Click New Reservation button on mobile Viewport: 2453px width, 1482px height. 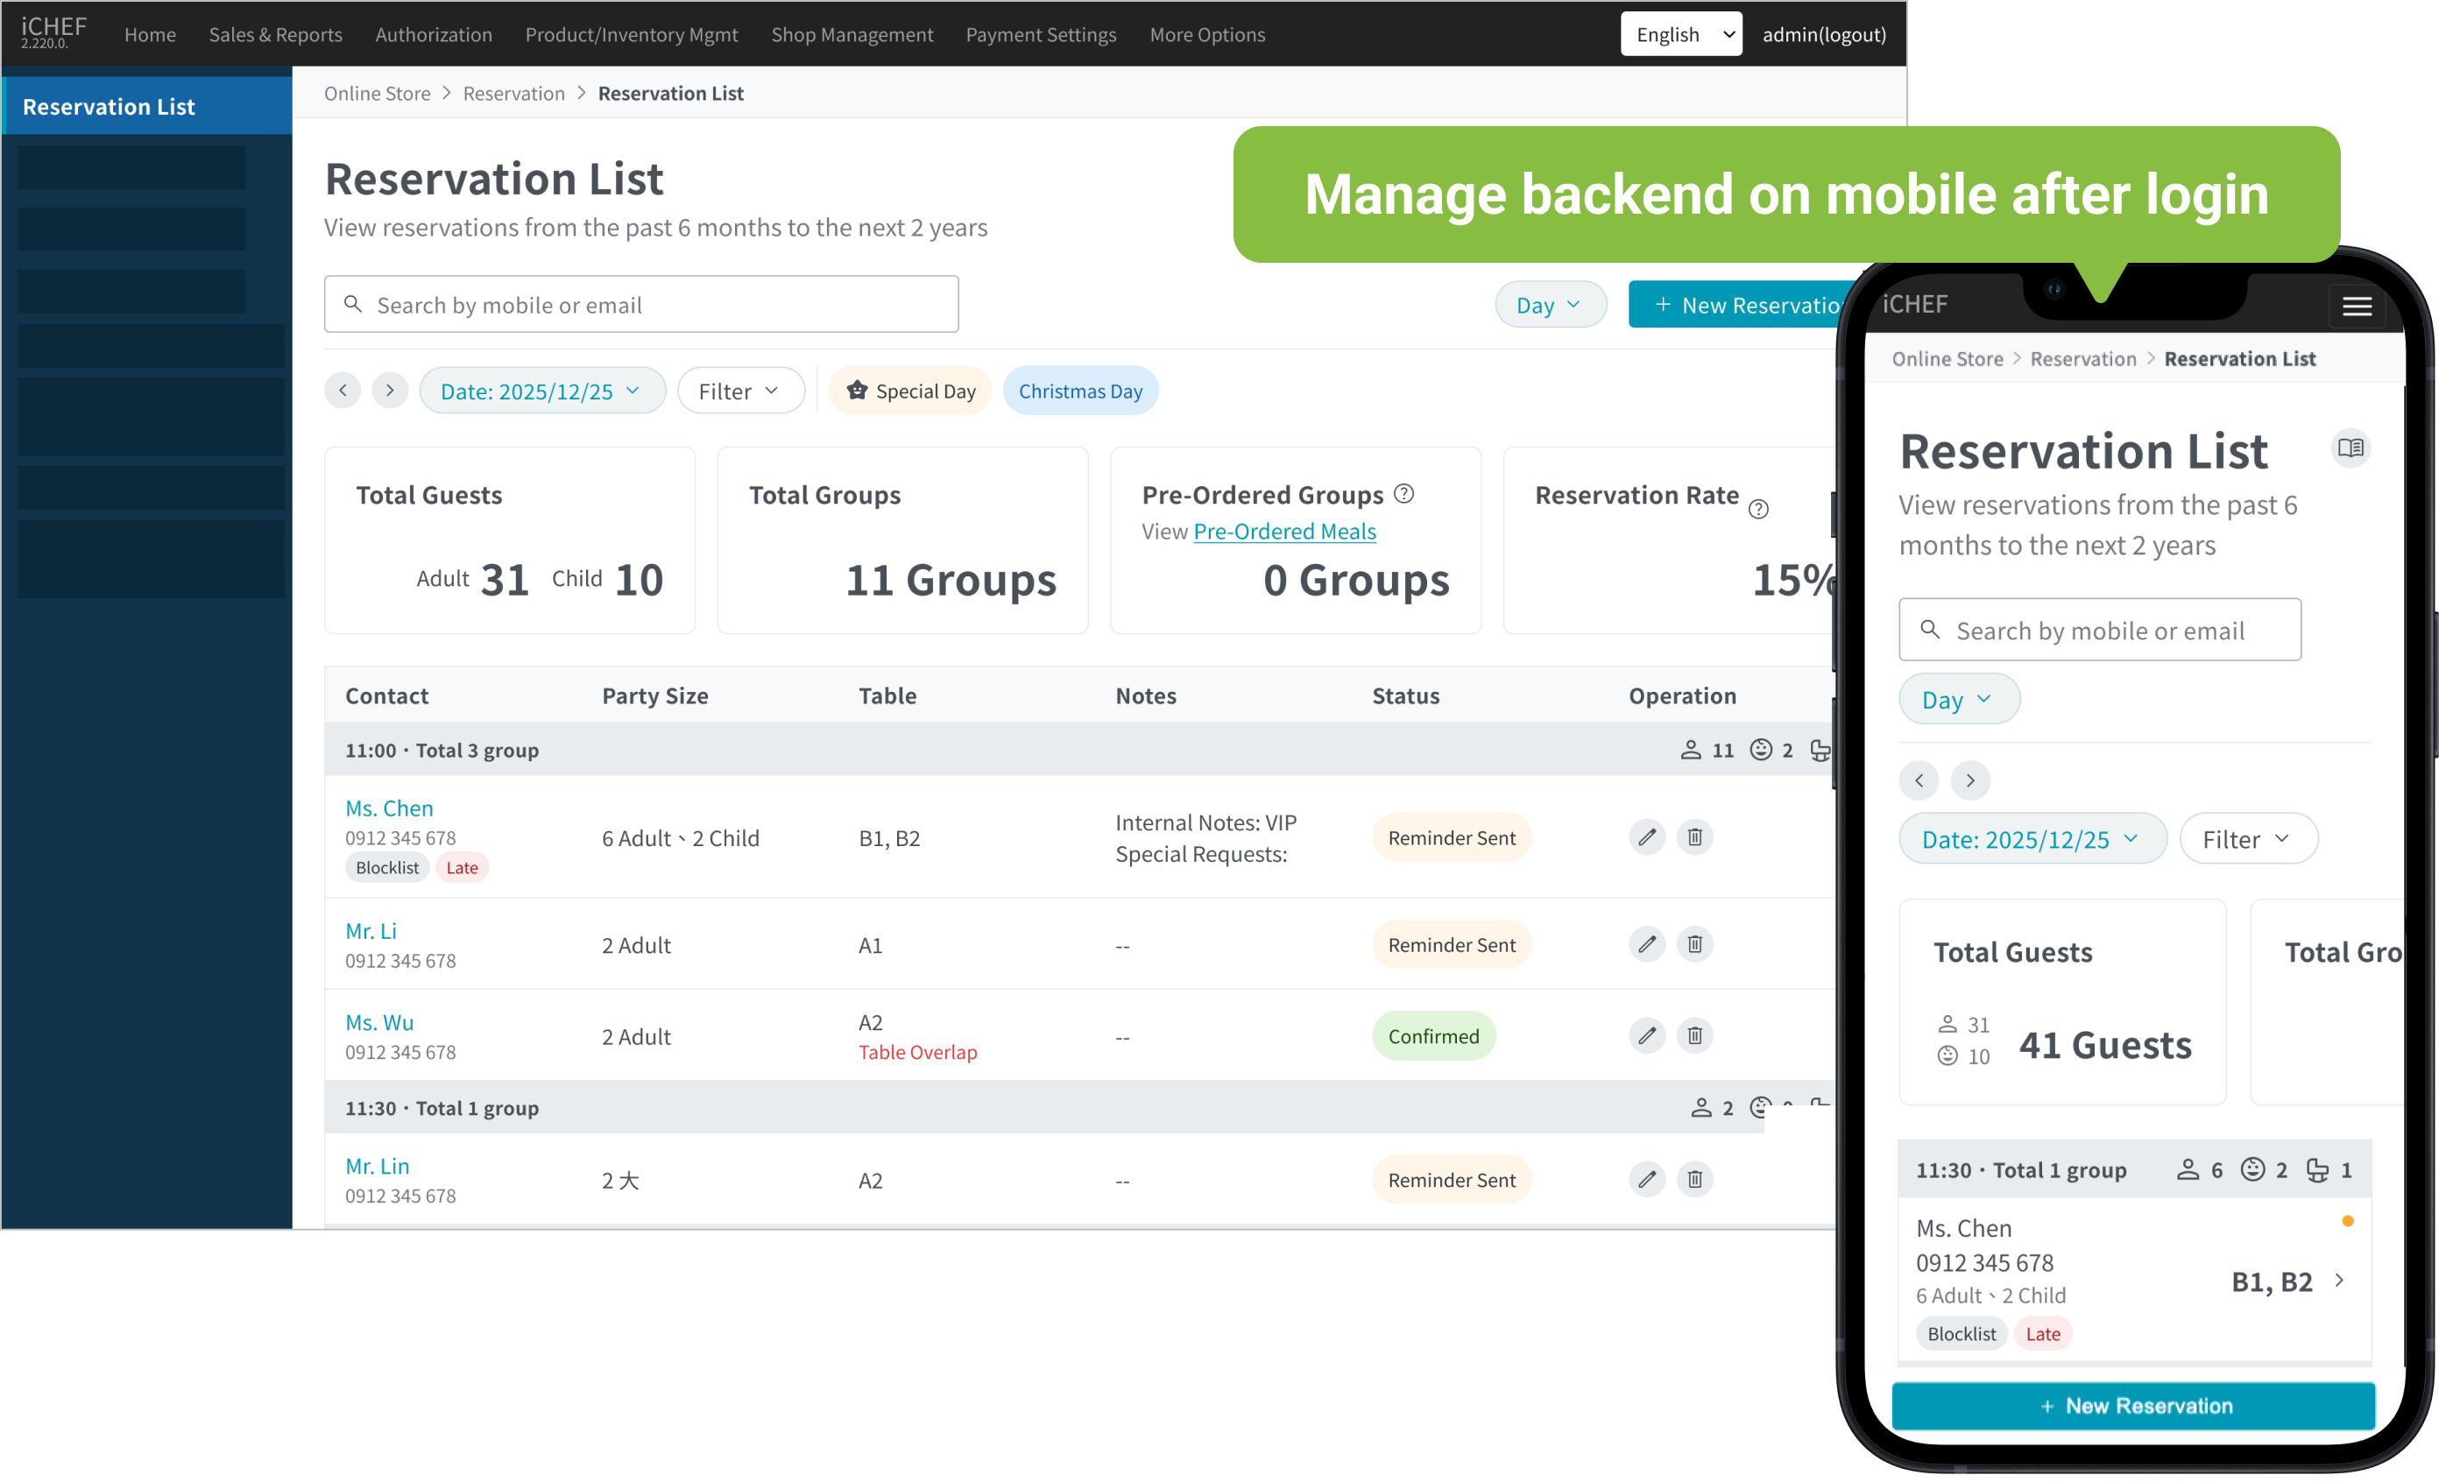pyautogui.click(x=2133, y=1406)
